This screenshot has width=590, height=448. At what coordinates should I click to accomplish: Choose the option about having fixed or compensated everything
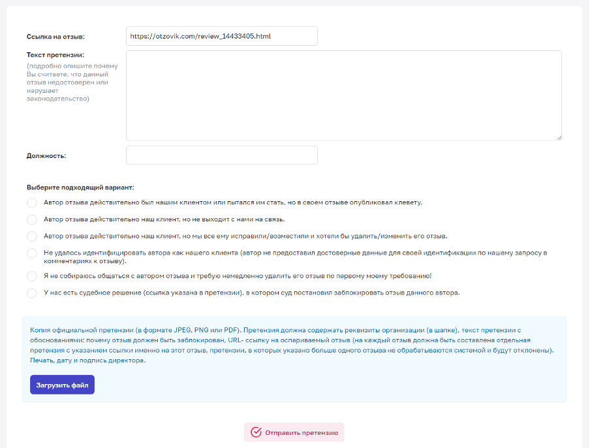32,236
